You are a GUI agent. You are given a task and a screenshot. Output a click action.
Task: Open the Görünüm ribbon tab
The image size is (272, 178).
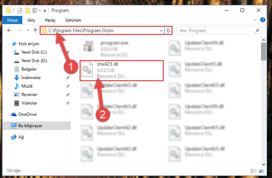73,20
